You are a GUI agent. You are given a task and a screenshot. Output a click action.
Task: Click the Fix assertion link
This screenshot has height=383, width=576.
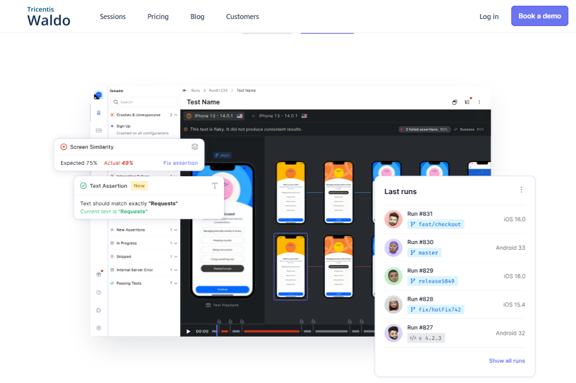[x=180, y=163]
